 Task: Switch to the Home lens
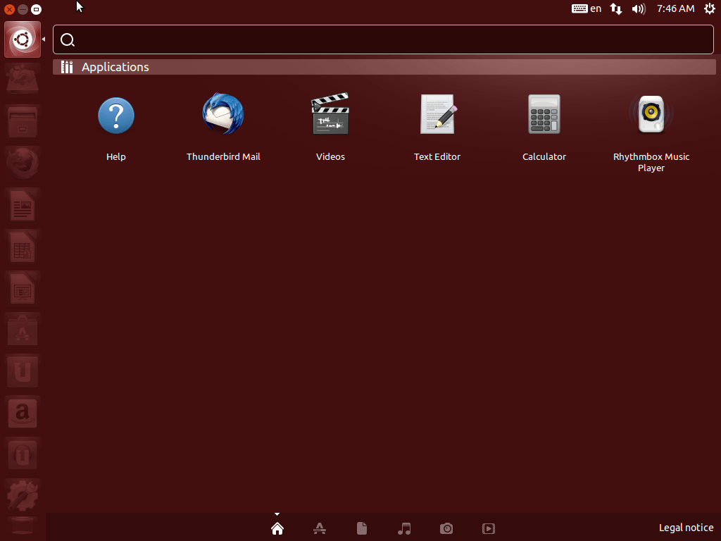tap(277, 528)
